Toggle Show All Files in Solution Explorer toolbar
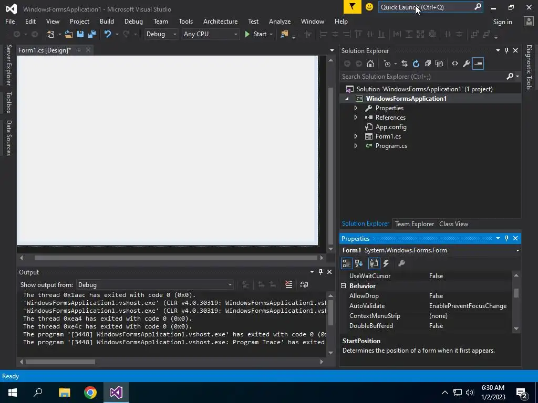This screenshot has width=538, height=403. 439,63
